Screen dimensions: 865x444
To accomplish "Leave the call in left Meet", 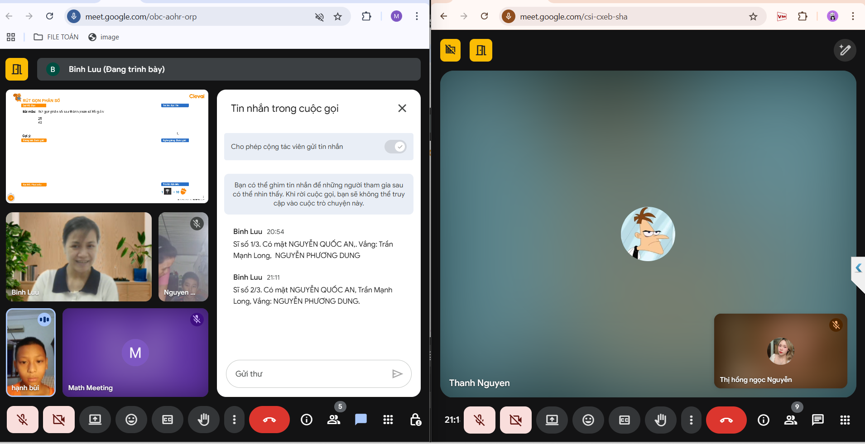I will [269, 420].
